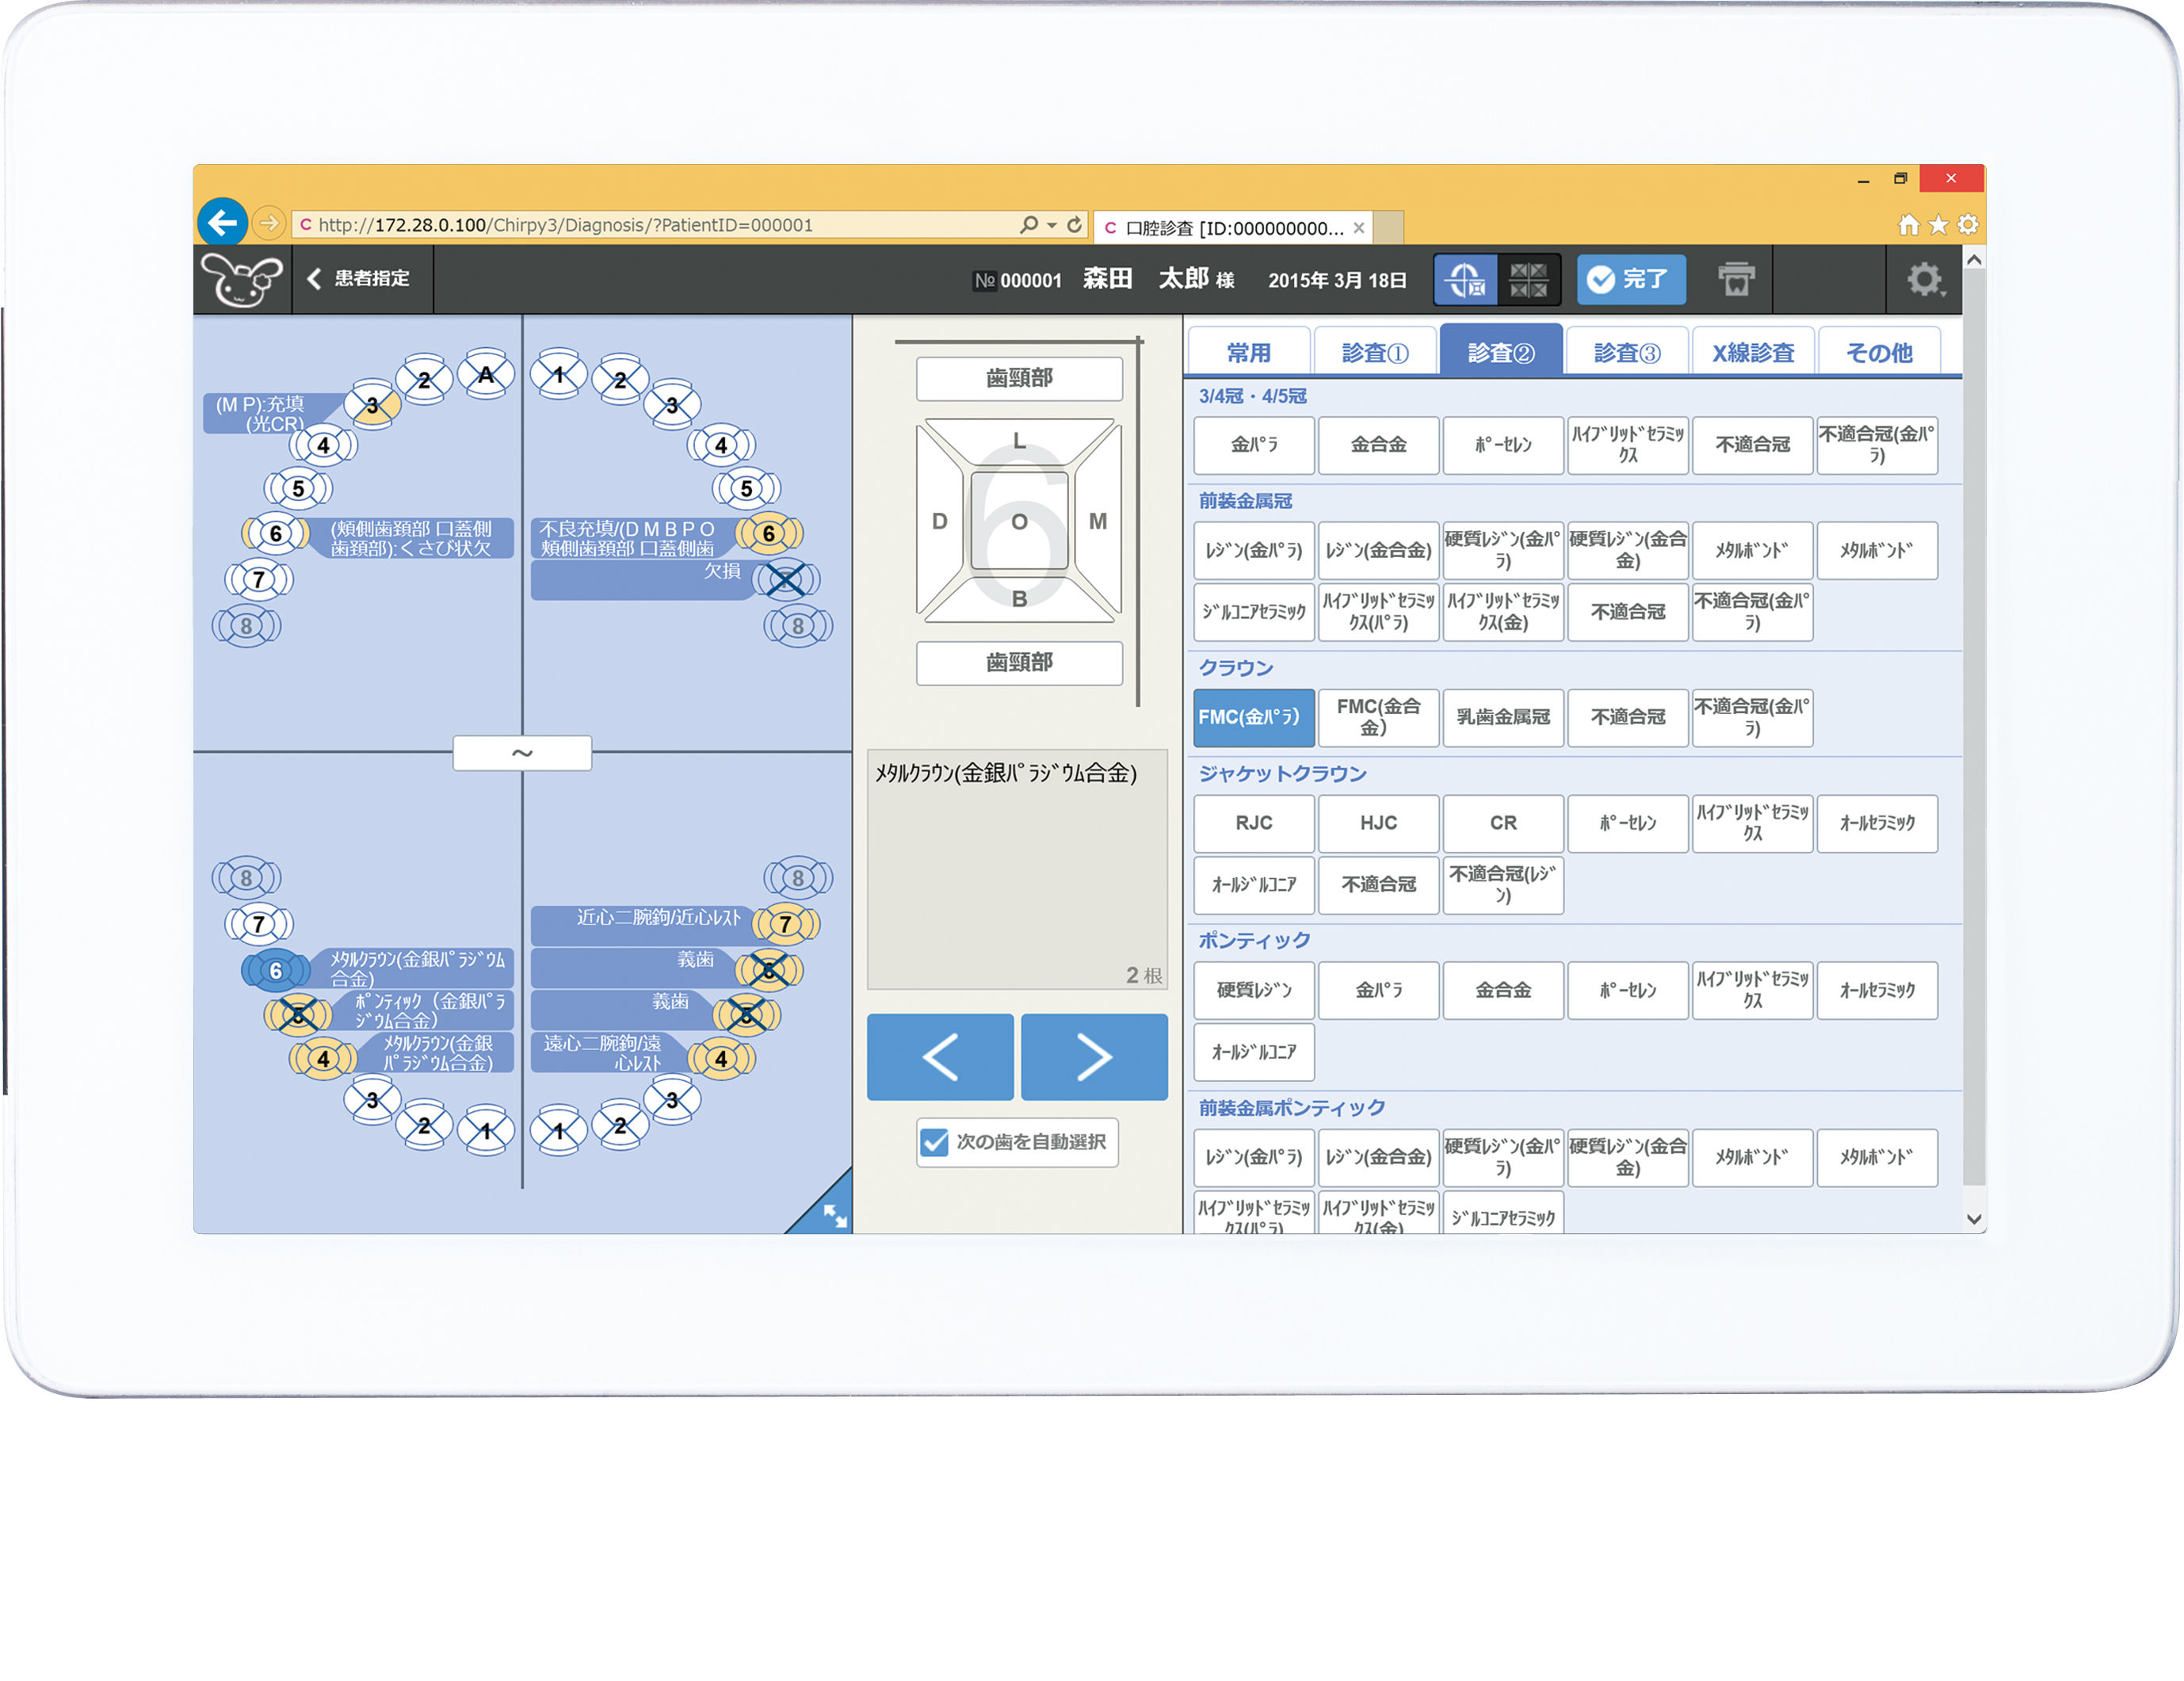Viewport: 2184px width, 1681px height.
Task: Select the tooth chart view icon
Action: coord(1465,279)
